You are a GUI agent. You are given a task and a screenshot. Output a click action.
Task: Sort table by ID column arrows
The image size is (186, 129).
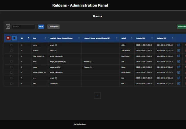point(28,38)
